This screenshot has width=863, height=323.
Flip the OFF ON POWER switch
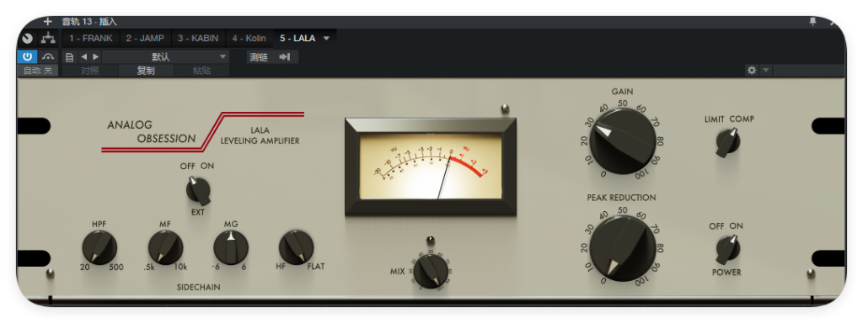pos(727,249)
